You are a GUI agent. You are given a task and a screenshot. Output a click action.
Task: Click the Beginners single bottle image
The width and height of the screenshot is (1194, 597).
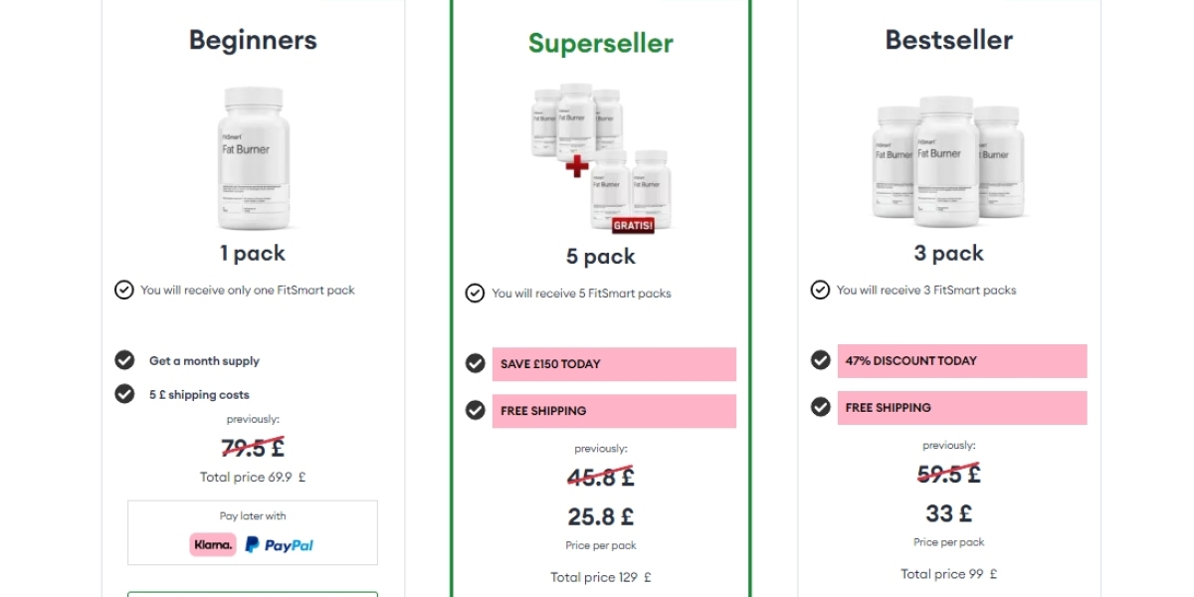(254, 157)
